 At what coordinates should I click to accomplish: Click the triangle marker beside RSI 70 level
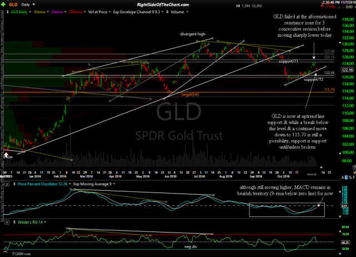340,231
